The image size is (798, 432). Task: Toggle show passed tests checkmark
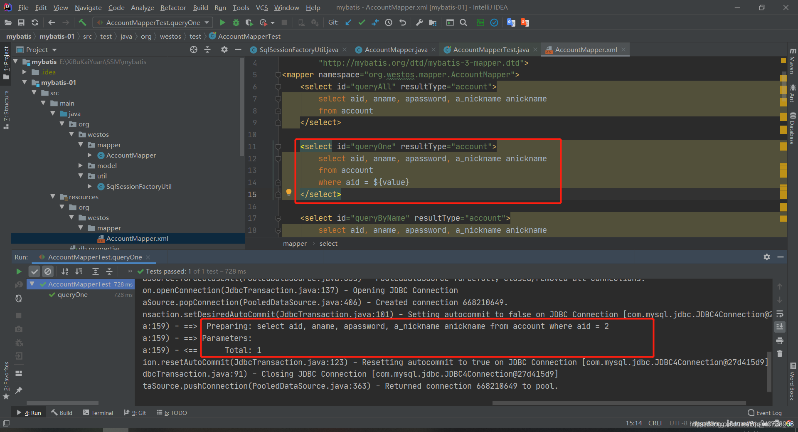(34, 272)
